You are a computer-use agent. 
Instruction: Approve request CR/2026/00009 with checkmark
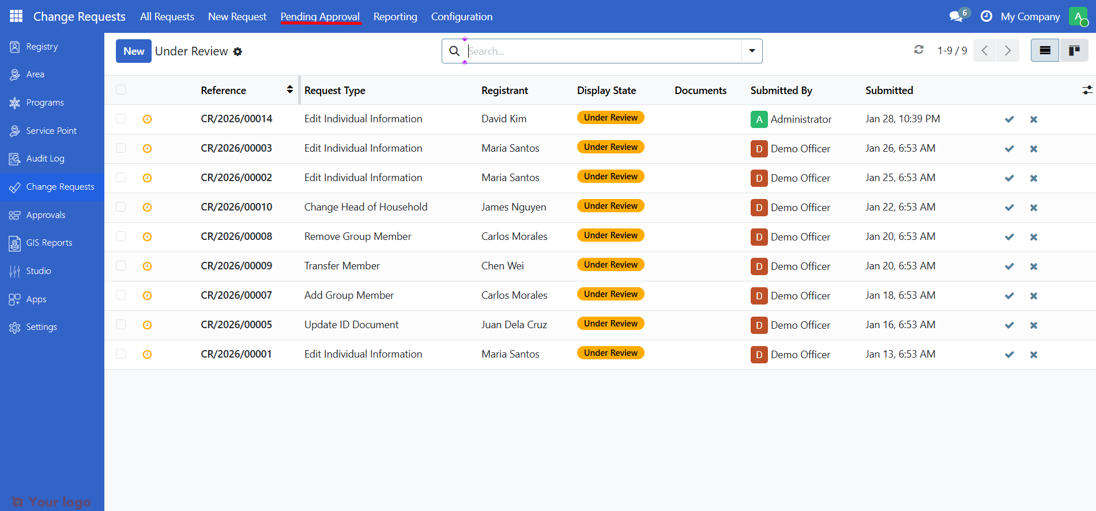click(1009, 266)
